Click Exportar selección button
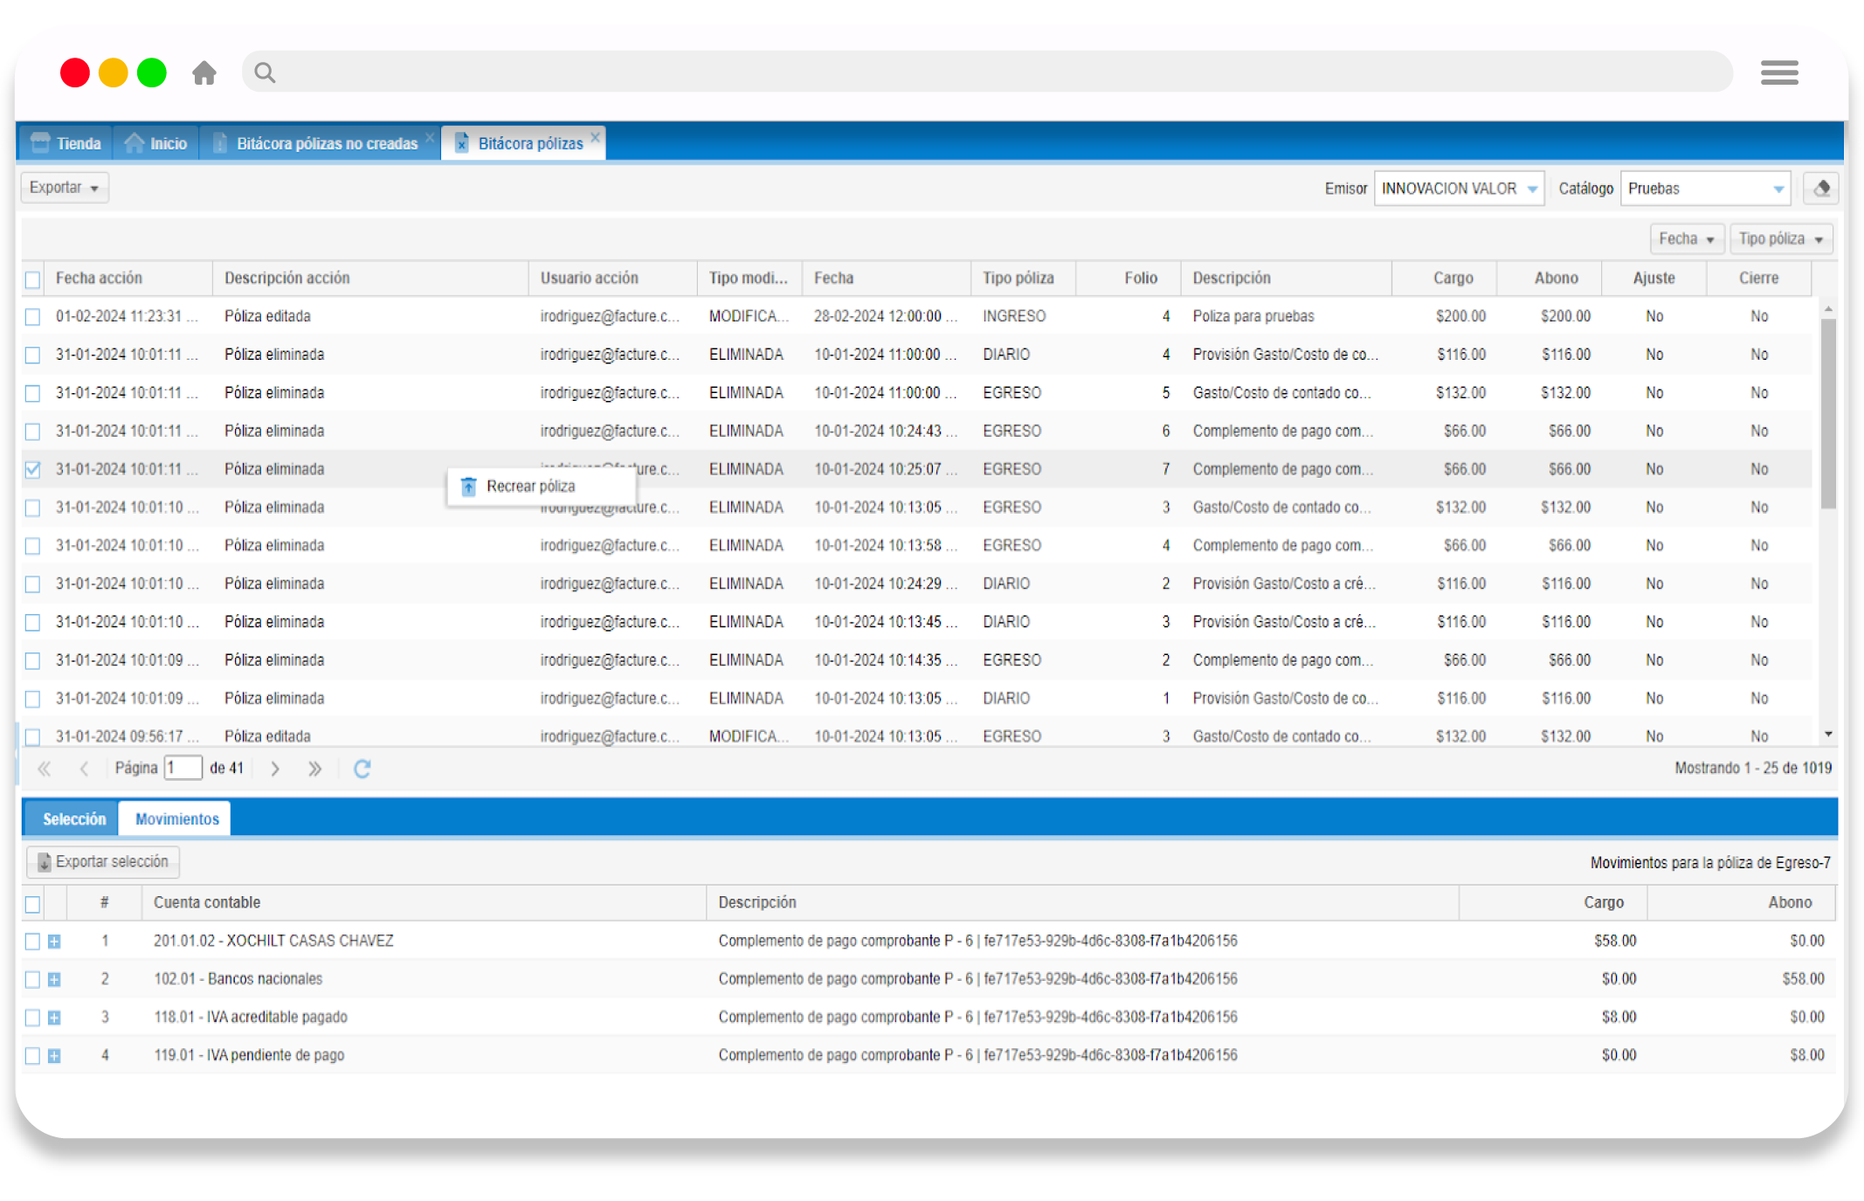The image size is (1864, 1201). pos(103,862)
